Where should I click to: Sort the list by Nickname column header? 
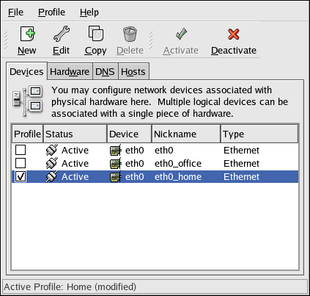pos(186,134)
